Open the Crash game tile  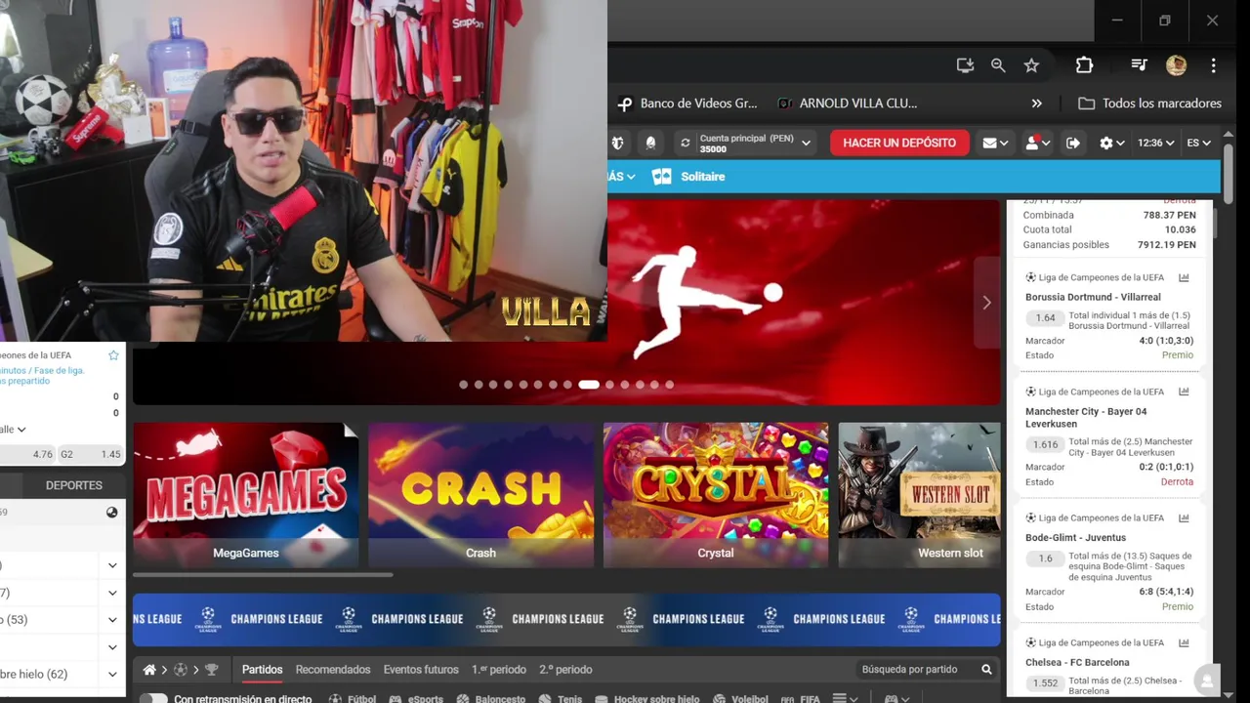(480, 495)
